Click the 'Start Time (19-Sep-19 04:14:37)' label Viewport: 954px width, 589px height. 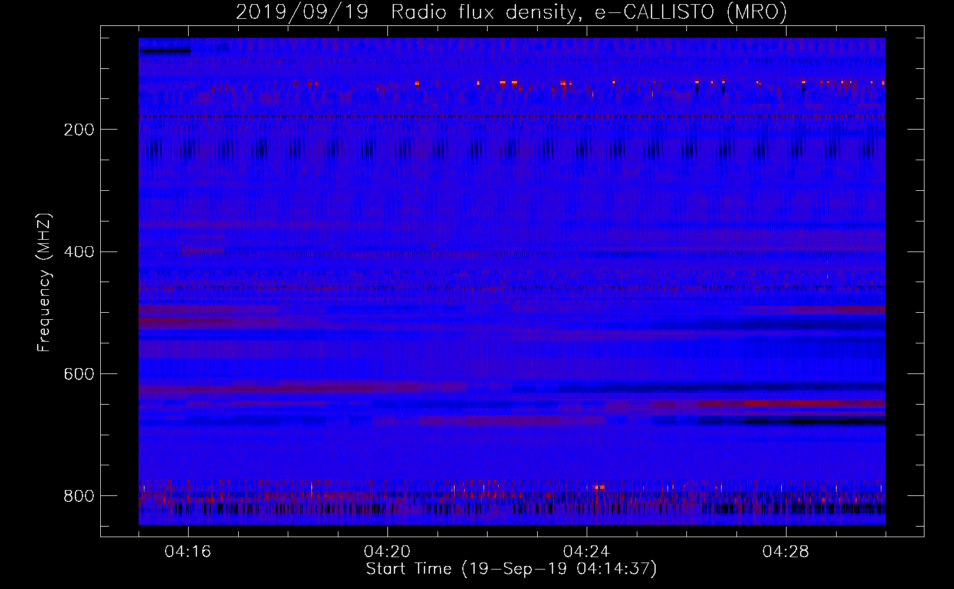511,569
